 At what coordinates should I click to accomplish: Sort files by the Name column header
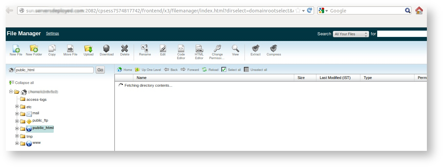tap(142, 78)
